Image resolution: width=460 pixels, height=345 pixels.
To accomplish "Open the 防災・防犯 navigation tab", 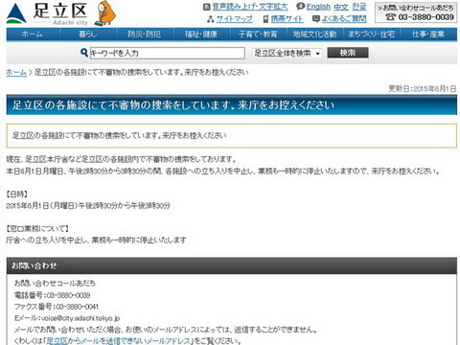I will [145, 34].
